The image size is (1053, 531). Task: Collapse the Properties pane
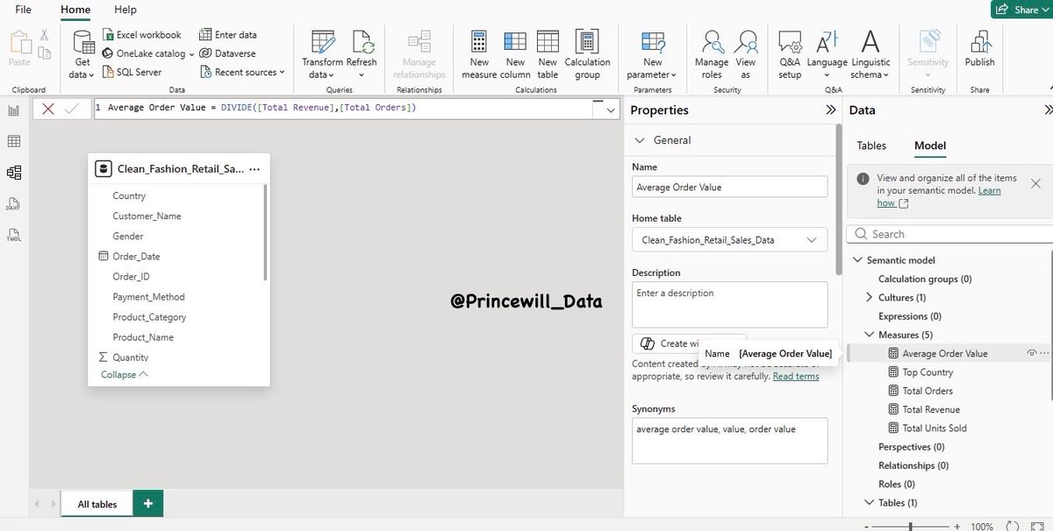(830, 110)
